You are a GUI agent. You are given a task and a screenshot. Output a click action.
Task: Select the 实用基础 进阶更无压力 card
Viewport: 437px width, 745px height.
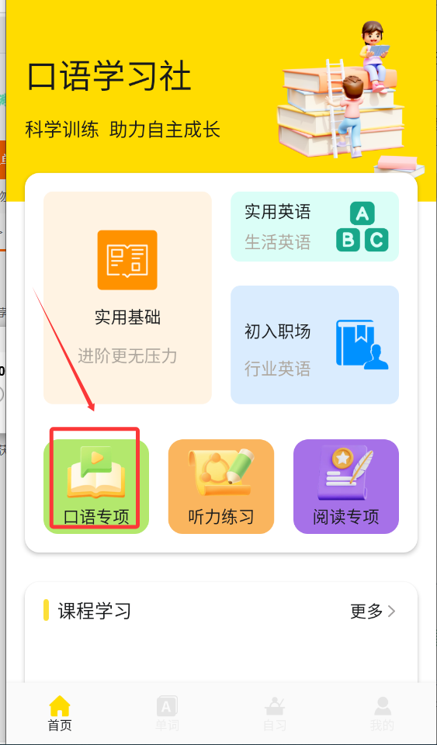coord(127,298)
